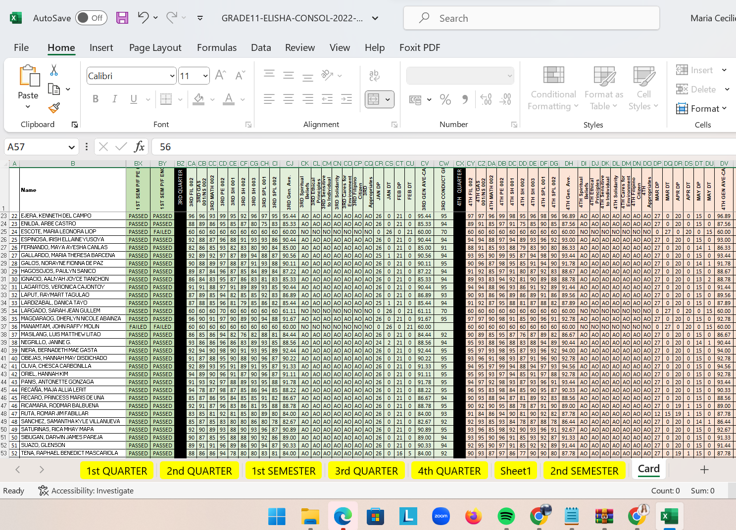The width and height of the screenshot is (736, 530).
Task: Click in the Search box
Action: (x=532, y=18)
